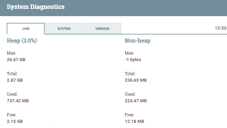
Task: Open the SYSTEM tab
Action: (64, 28)
